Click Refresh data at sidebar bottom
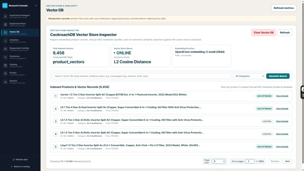This screenshot has height=171, width=304. [x=20, y=160]
